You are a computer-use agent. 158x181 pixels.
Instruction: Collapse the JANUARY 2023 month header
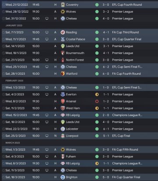[x=14, y=25]
